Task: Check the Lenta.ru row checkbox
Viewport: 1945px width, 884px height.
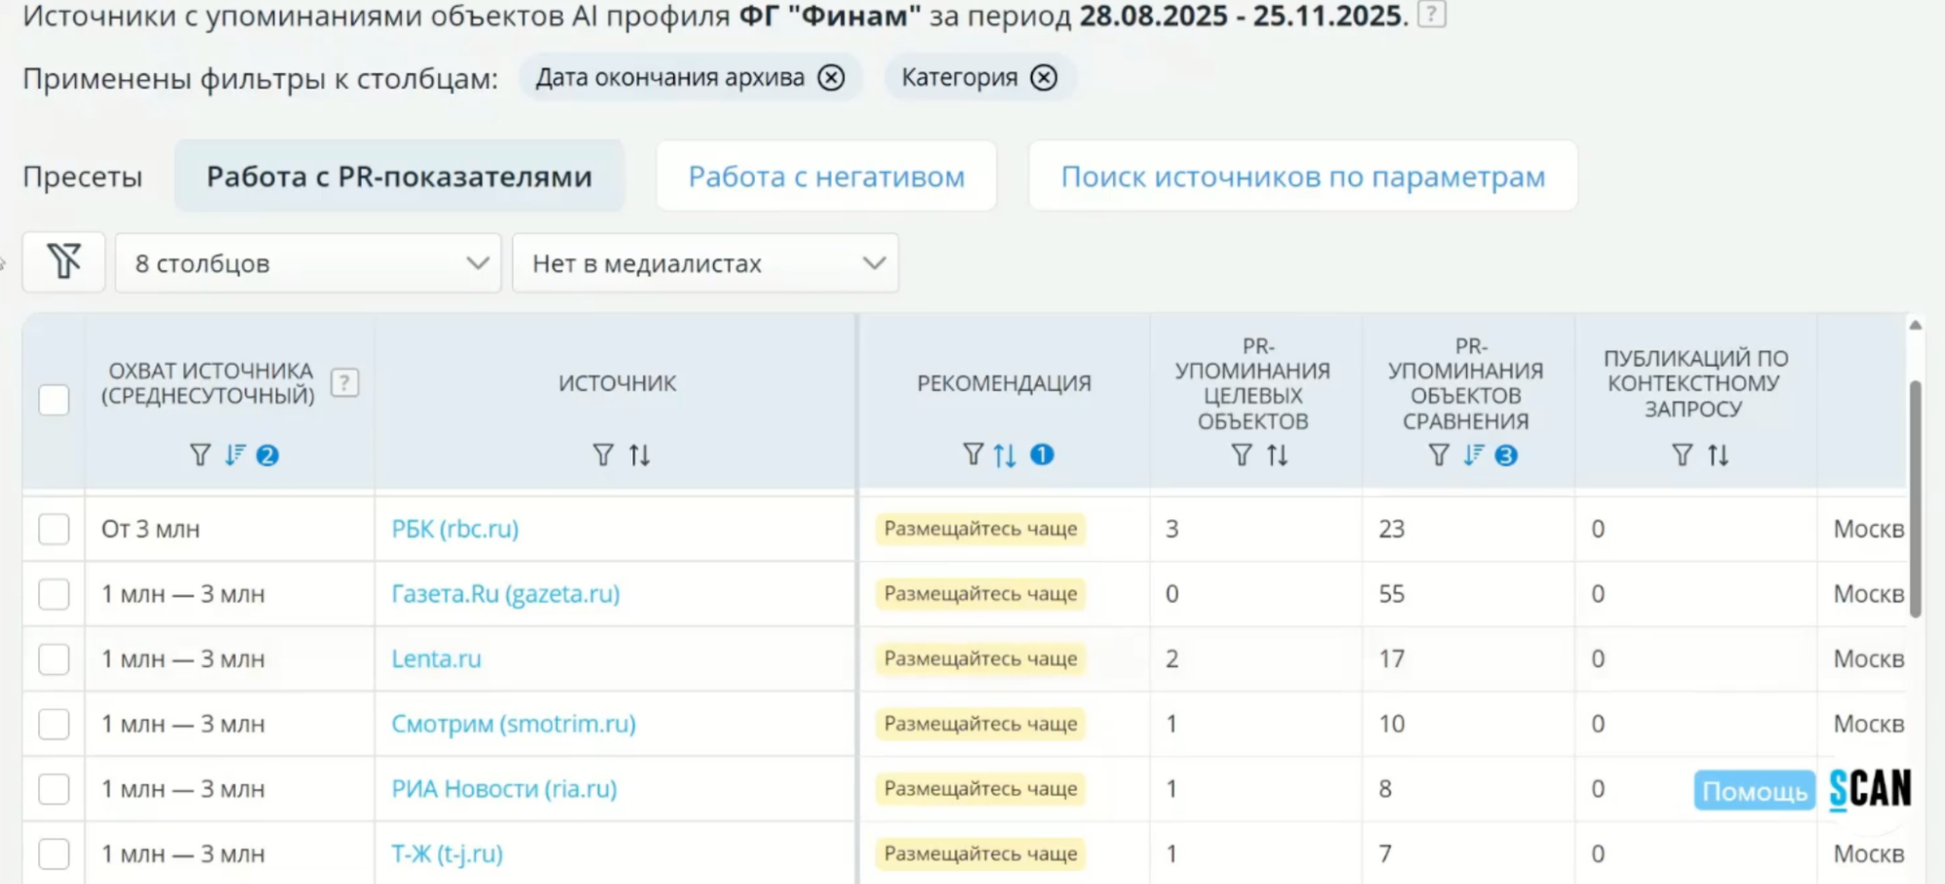Action: point(54,658)
